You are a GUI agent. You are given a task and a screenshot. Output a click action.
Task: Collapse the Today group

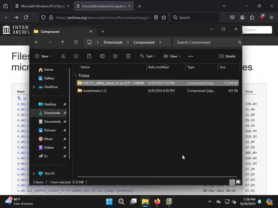click(76, 76)
